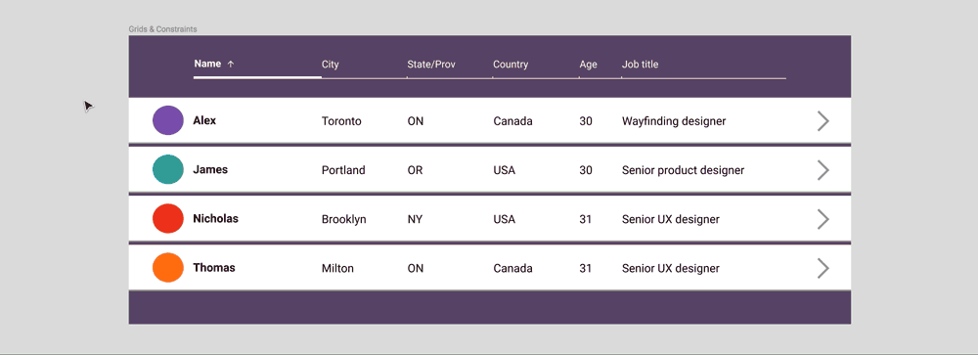Select the Grids & Constraints frame label
This screenshot has height=355, width=978.
point(162,29)
